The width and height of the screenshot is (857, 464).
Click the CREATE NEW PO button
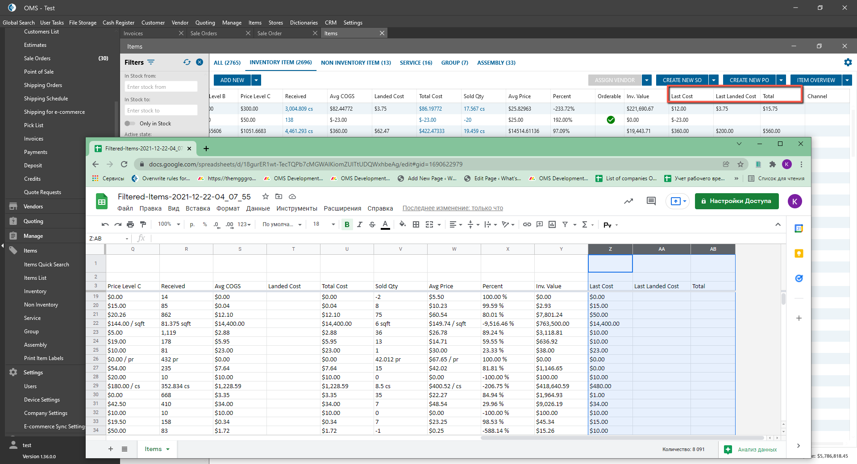click(x=749, y=80)
